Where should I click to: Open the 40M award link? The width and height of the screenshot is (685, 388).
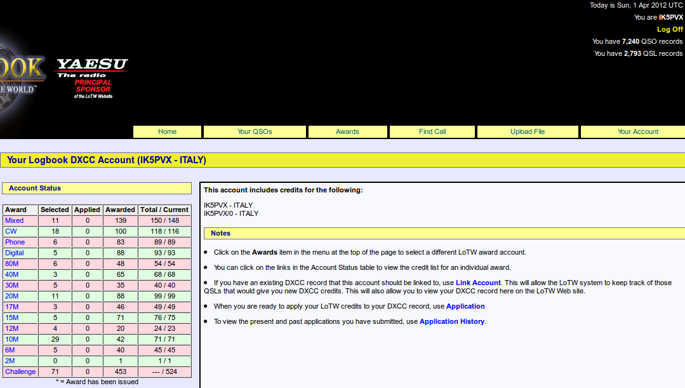pyautogui.click(x=12, y=274)
